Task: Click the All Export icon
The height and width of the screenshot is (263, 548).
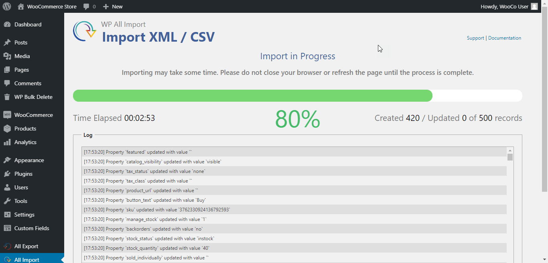Action: click(x=7, y=246)
